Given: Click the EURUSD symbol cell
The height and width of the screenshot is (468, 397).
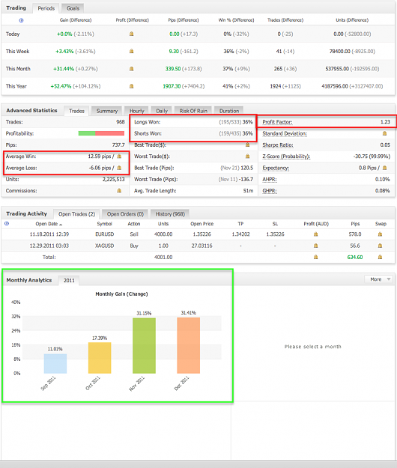Looking at the screenshot, I should point(104,234).
